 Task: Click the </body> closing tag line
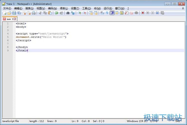tap(22, 47)
